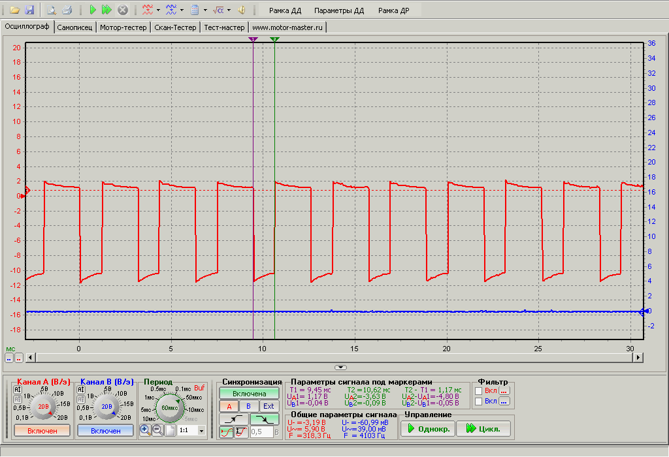This screenshot has width=669, height=457.
Task: Start single capture using the green play toolbar icon
Action: coord(93,10)
